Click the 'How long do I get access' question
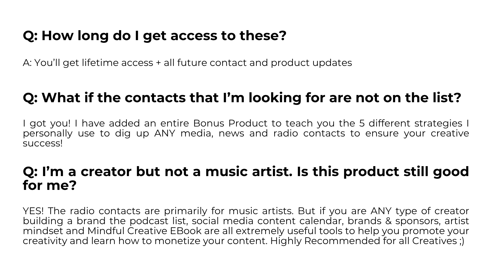The height and width of the screenshot is (276, 492). [x=155, y=36]
